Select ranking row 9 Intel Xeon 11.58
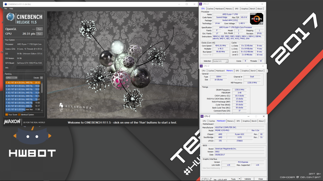The width and height of the screenshot is (323, 181). [x=23, y=109]
